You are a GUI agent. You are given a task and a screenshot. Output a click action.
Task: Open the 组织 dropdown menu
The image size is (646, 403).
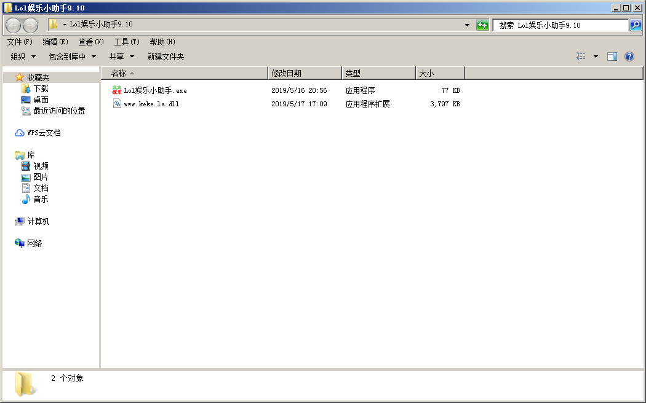coord(23,57)
